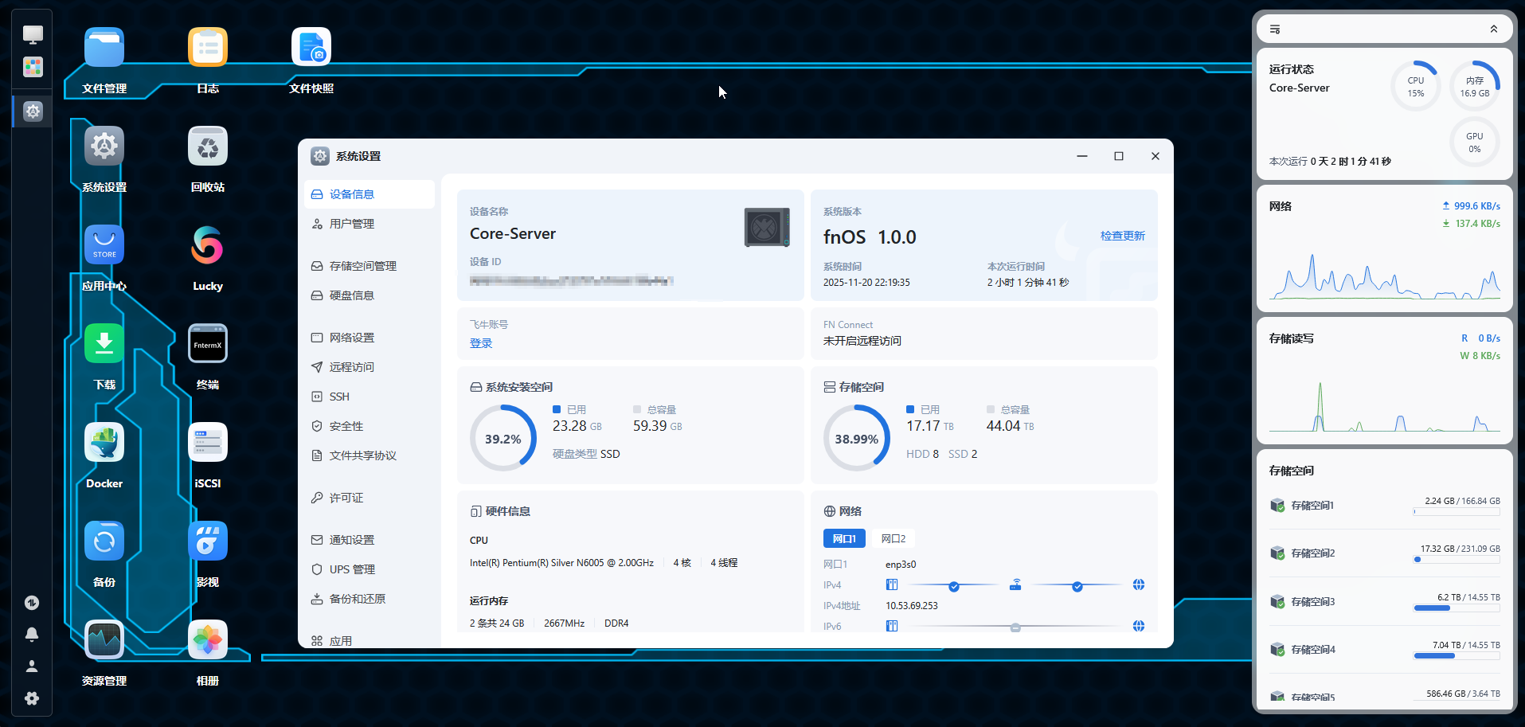This screenshot has height=727, width=1525.
Task: Open the transfer tasks icon in dock
Action: (x=32, y=603)
